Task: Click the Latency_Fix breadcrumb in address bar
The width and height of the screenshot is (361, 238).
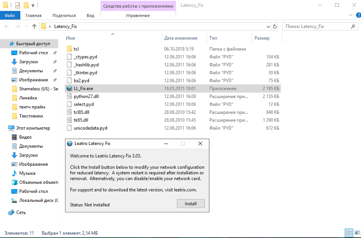Action: pos(65,27)
